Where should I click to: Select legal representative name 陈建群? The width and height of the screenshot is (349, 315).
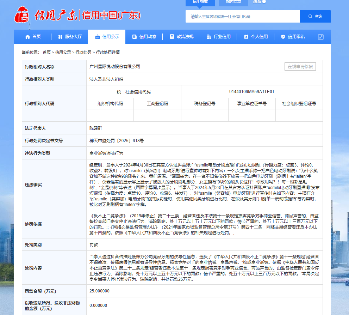click(96, 128)
